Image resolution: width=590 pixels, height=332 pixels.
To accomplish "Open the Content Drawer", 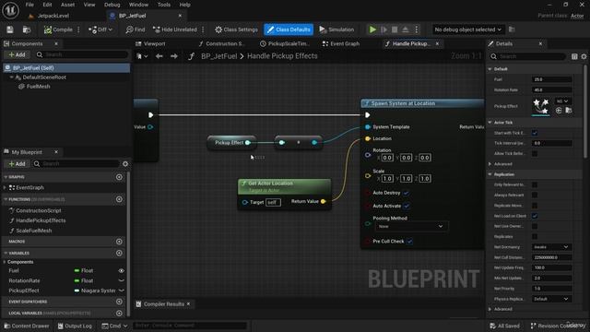I will pos(27,326).
